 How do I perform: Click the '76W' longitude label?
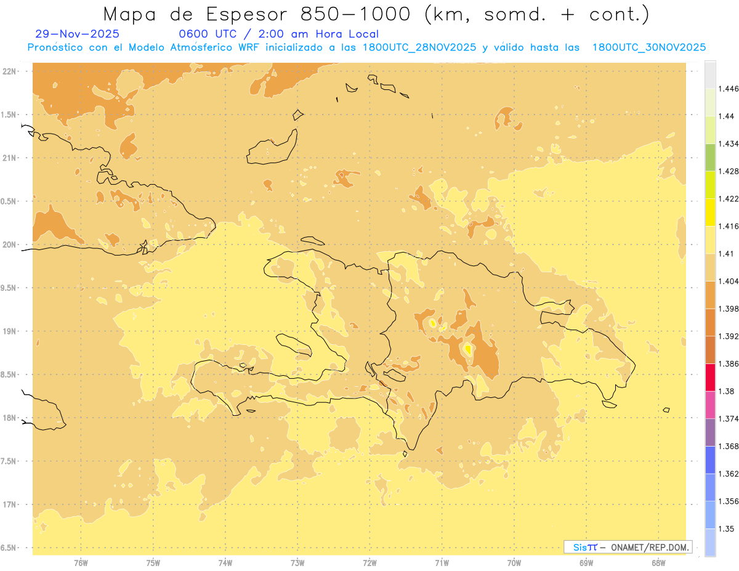(x=81, y=563)
